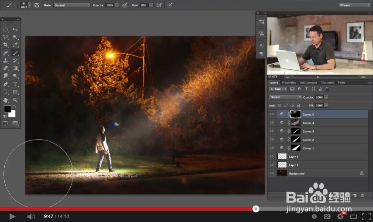373x222 pixels.
Task: Select the Rectangle shape tool
Action: pos(15,92)
